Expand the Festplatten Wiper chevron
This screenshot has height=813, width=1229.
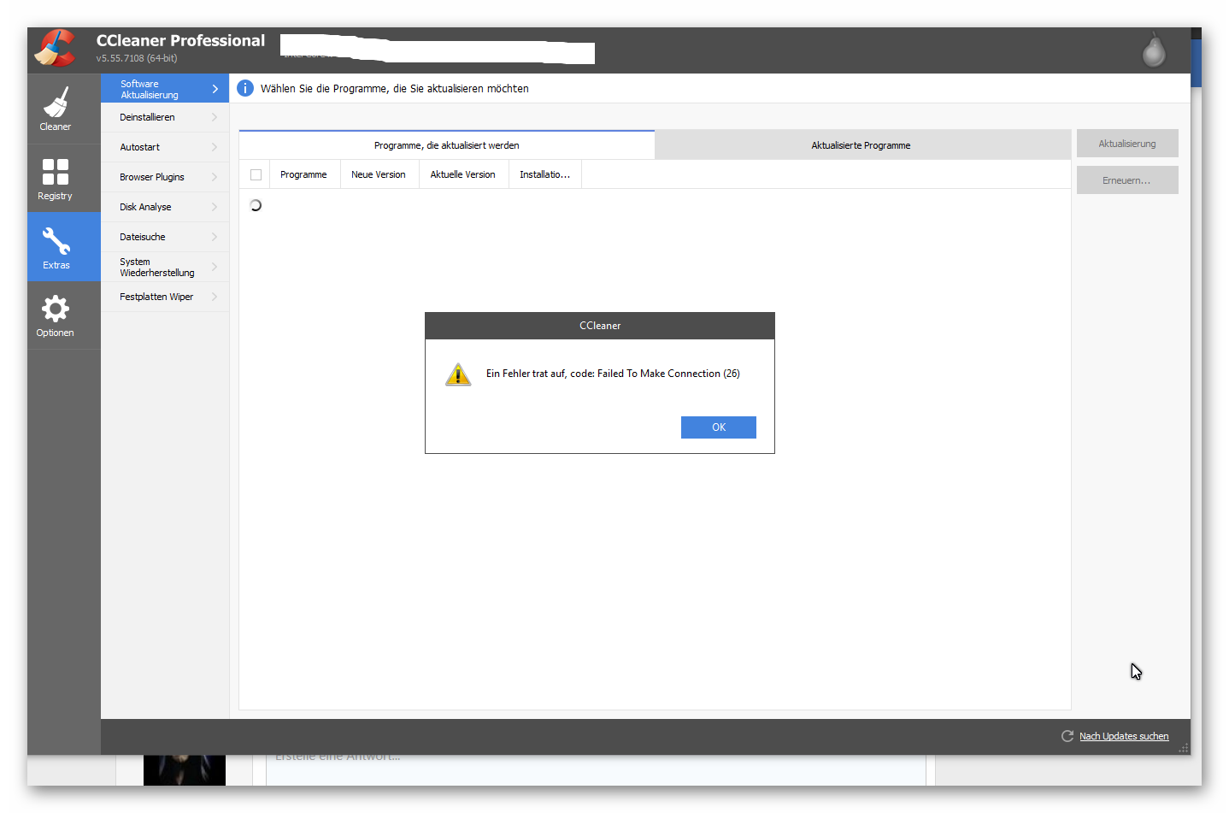[215, 297]
